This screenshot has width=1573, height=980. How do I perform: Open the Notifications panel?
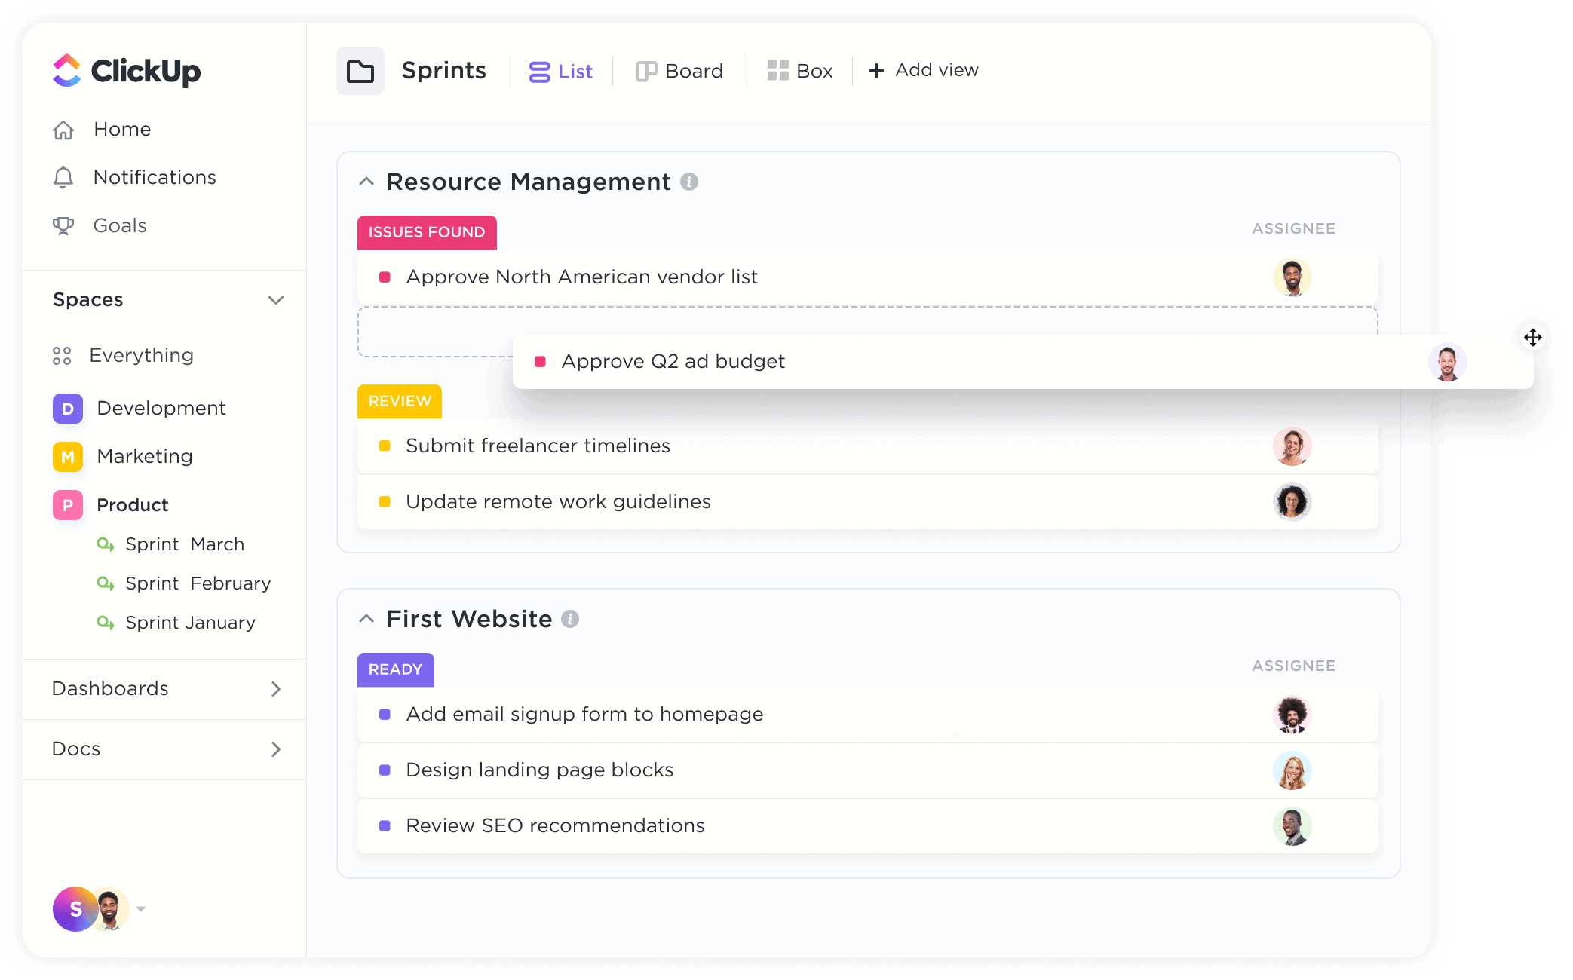(152, 177)
